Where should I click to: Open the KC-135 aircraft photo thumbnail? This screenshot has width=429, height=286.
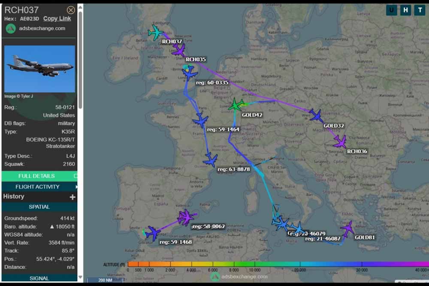pos(39,69)
